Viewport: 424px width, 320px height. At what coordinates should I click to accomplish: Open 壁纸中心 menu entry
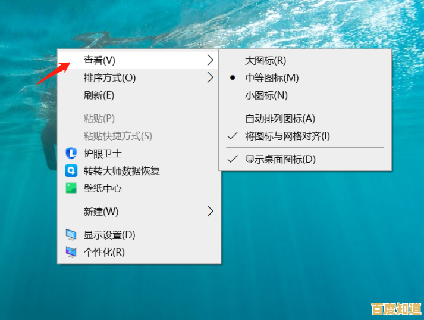tap(138, 188)
